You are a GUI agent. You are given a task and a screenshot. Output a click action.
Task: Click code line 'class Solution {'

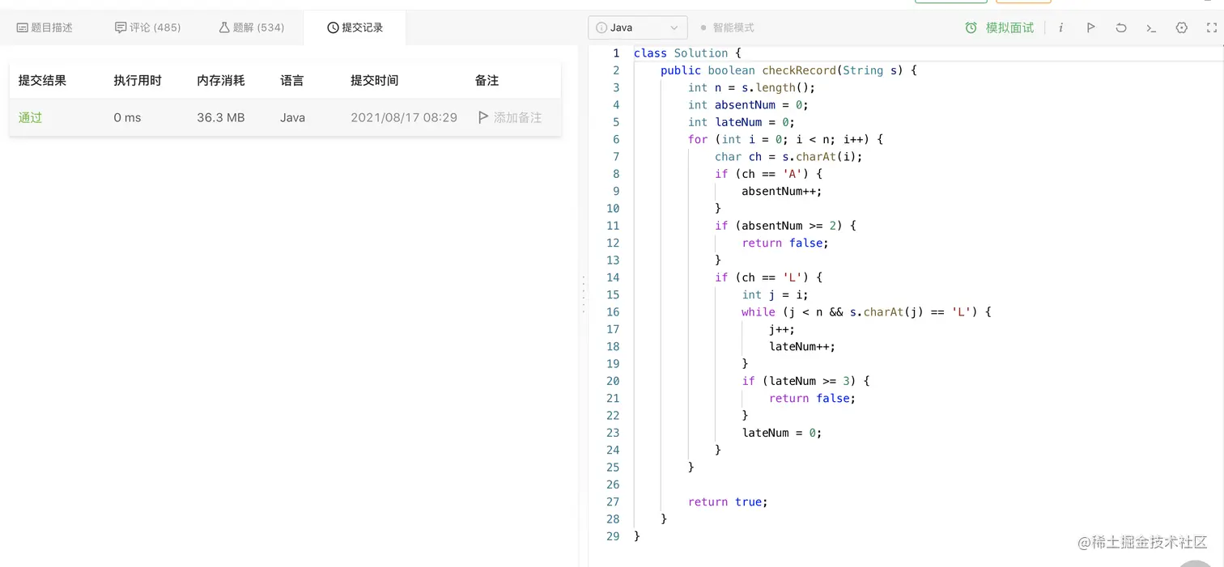point(687,53)
